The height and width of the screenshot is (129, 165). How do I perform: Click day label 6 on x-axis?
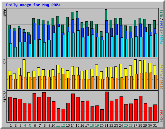[35, 125]
